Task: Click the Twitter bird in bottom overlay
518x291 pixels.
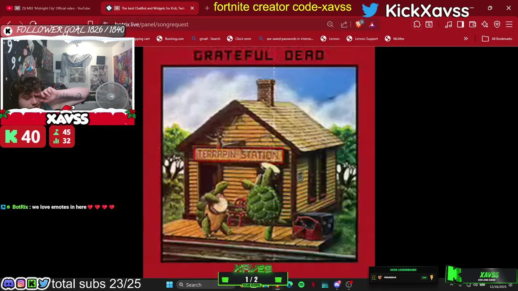Action: (x=44, y=284)
